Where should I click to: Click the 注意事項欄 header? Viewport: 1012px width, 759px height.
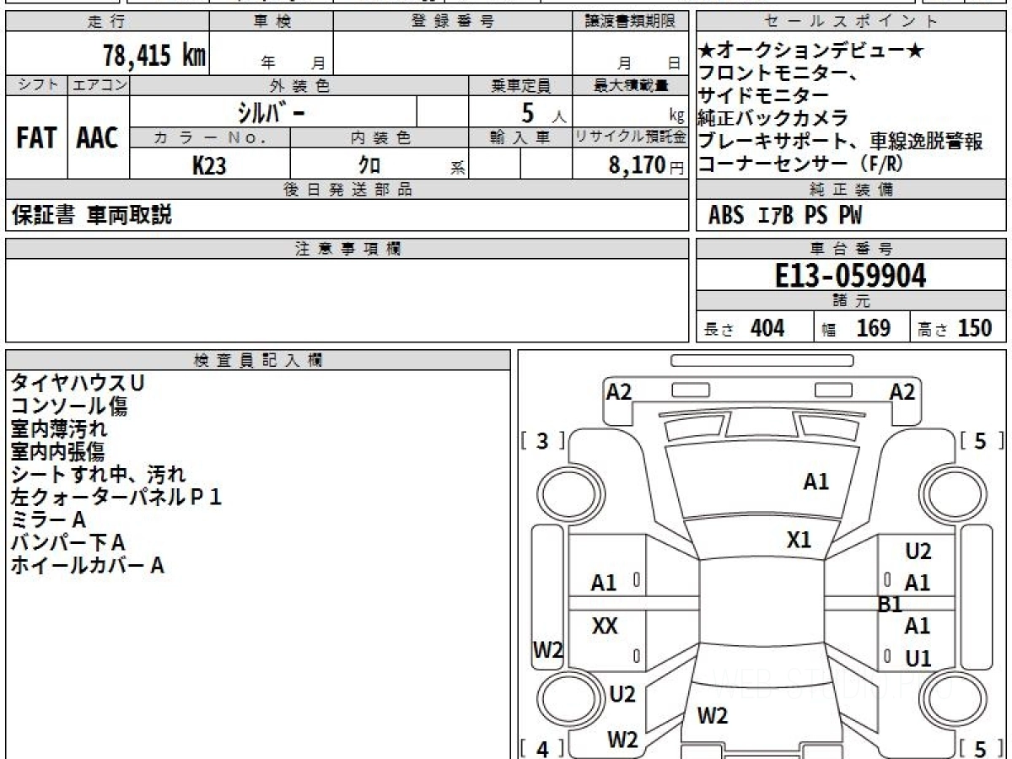(347, 249)
